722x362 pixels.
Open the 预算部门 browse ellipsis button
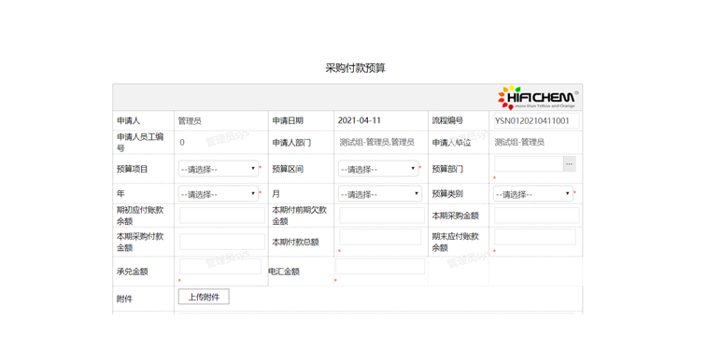pos(570,164)
